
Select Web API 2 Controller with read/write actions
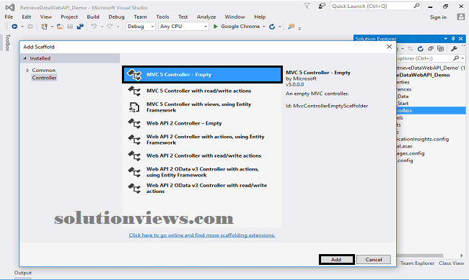click(x=202, y=155)
